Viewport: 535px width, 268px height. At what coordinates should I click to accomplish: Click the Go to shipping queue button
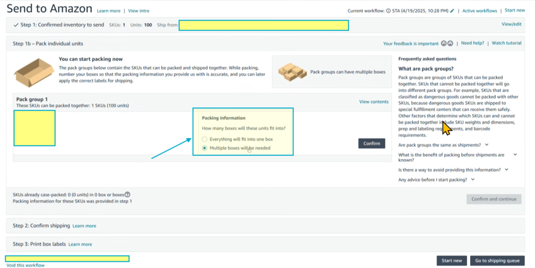497,261
